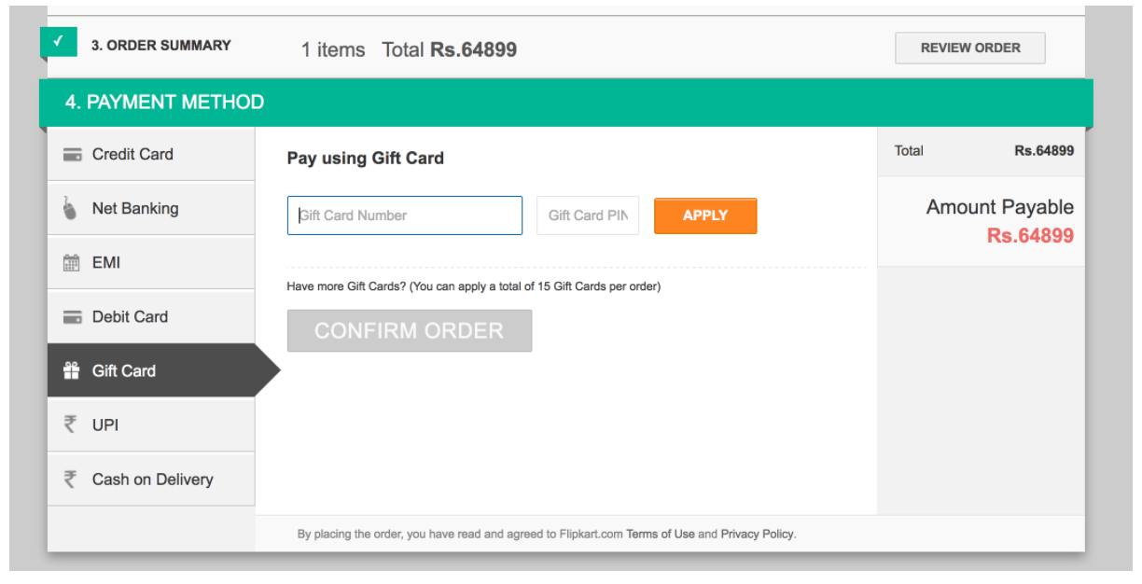Choose Cash on Delivery payment method
The image size is (1142, 584).
coord(152,480)
